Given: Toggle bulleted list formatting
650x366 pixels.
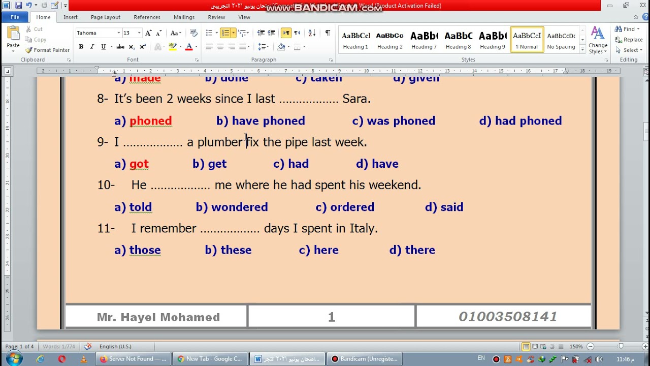Looking at the screenshot, I should (x=209, y=33).
